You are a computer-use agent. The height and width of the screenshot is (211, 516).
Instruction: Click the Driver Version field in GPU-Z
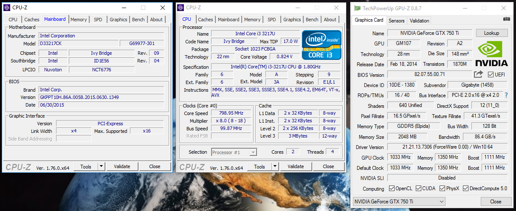(447, 147)
